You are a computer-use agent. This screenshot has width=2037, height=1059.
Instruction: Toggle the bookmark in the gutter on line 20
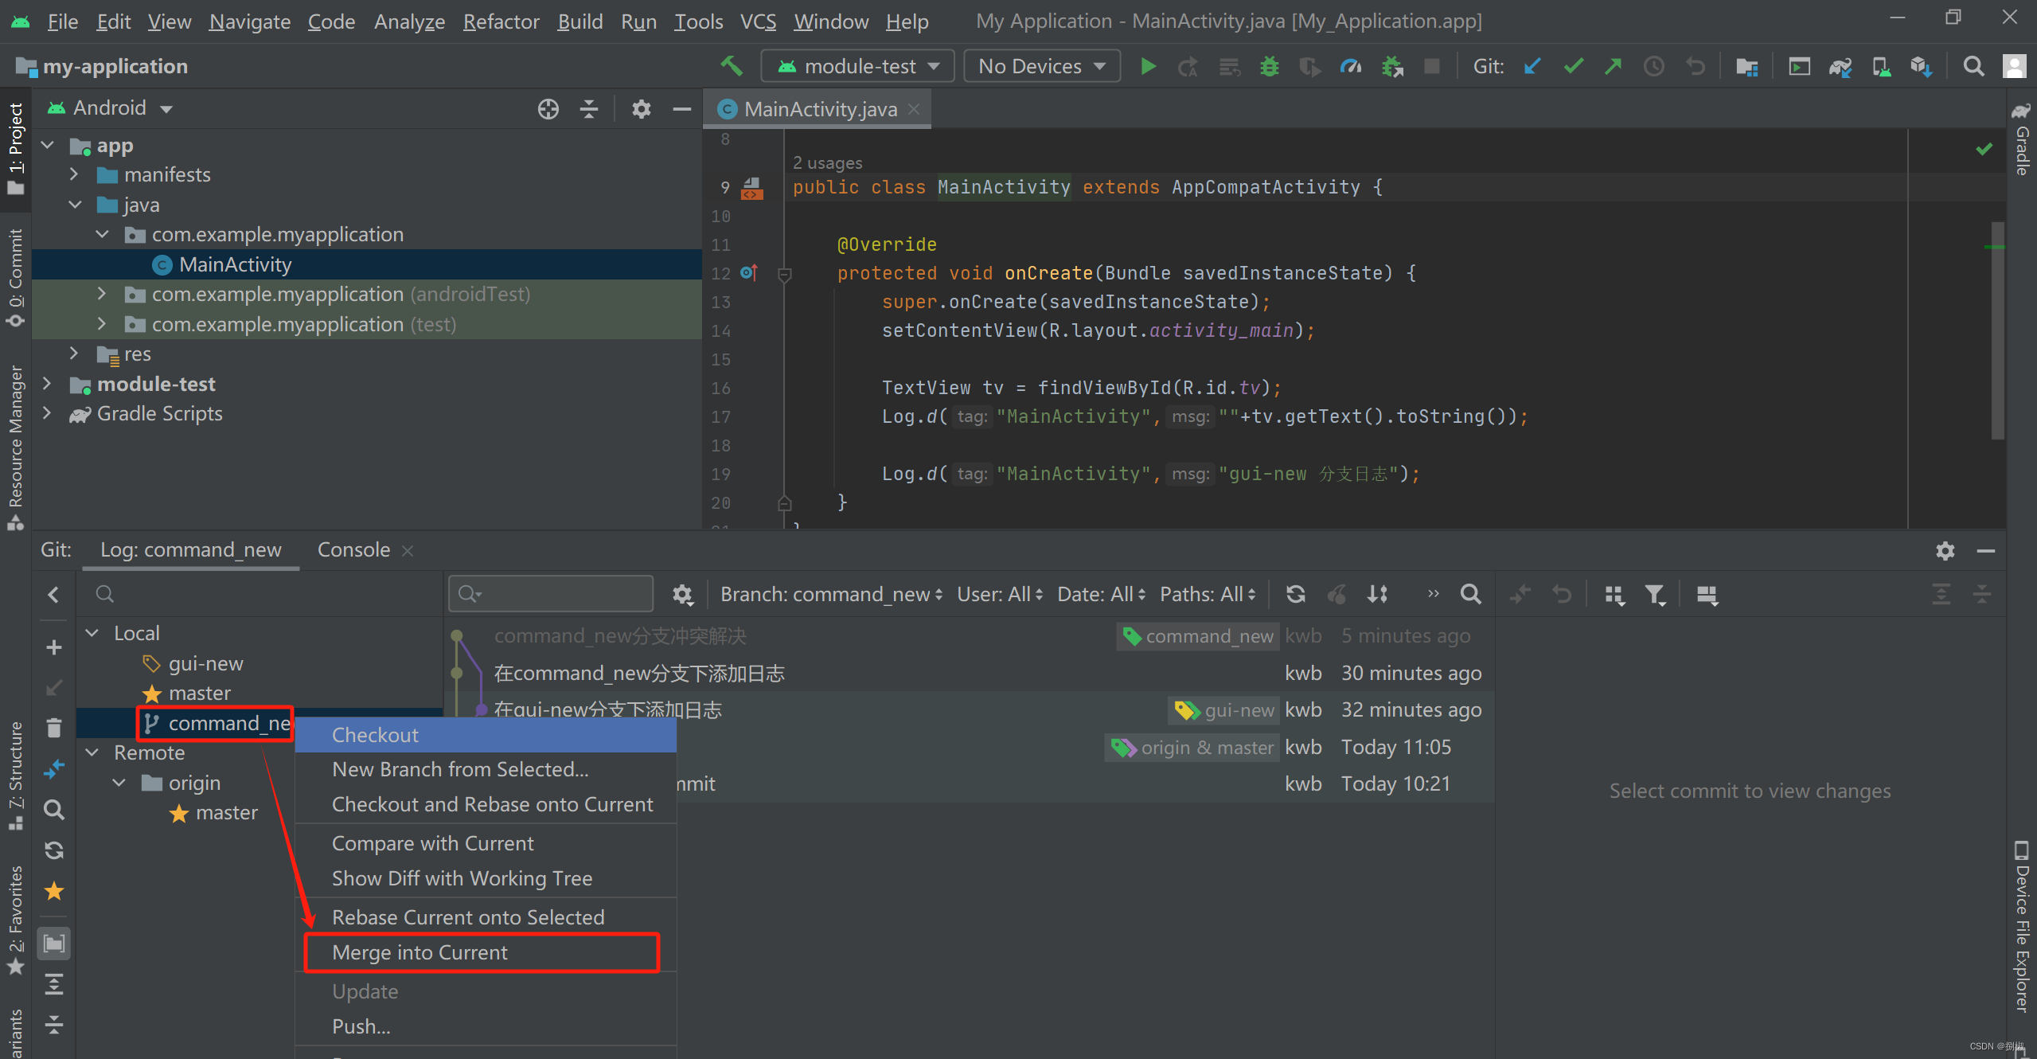[x=785, y=502]
